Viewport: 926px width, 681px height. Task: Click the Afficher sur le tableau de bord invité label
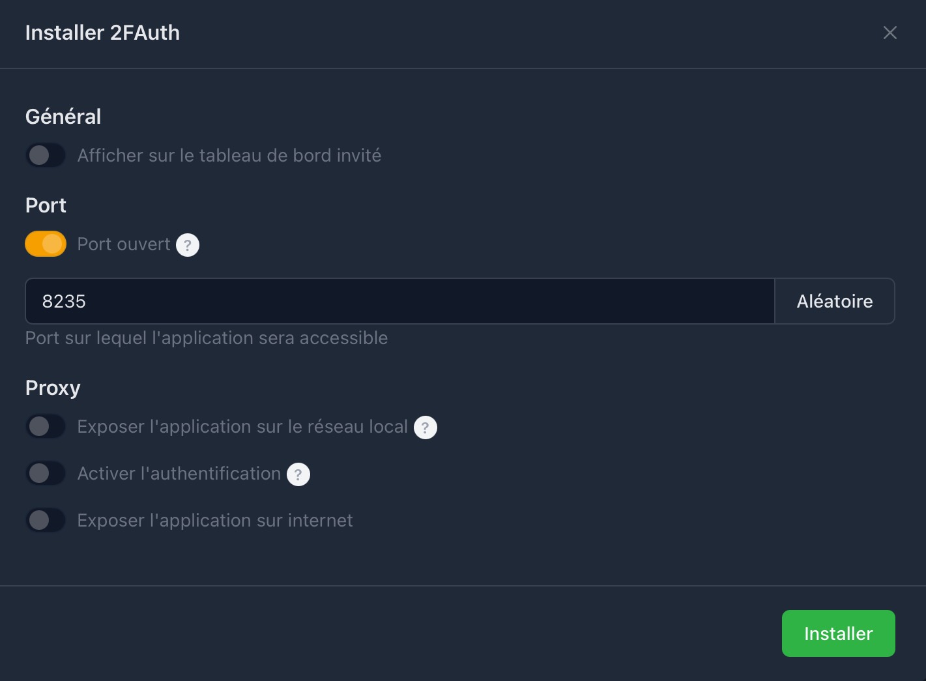[229, 155]
